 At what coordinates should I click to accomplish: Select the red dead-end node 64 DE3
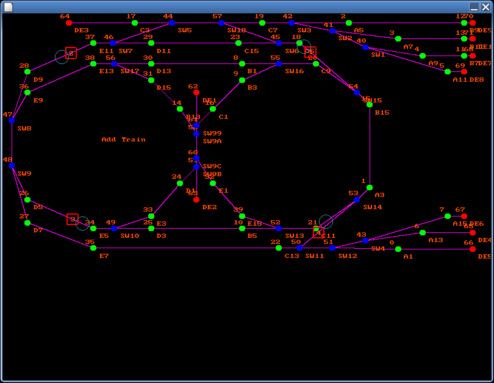tap(69, 23)
